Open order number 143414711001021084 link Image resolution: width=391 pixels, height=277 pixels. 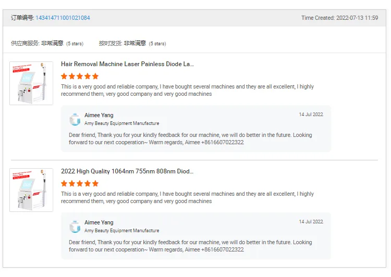point(63,18)
